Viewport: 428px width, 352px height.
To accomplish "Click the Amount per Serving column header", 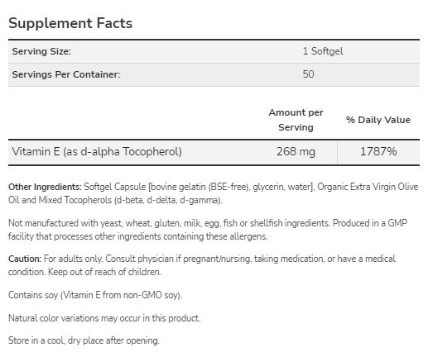I will (296, 120).
